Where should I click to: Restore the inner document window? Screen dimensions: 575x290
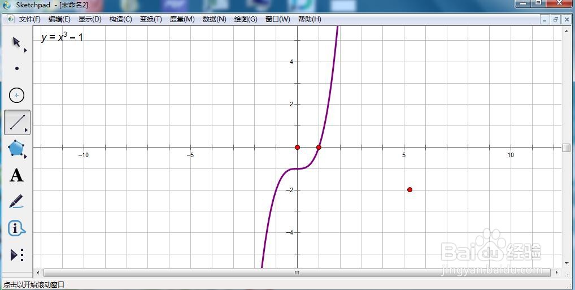pos(556,19)
